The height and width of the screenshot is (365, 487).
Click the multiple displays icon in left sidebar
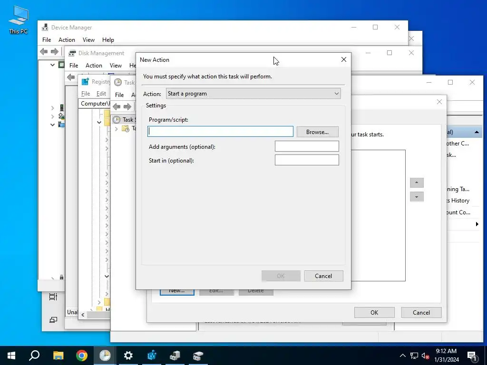53,320
